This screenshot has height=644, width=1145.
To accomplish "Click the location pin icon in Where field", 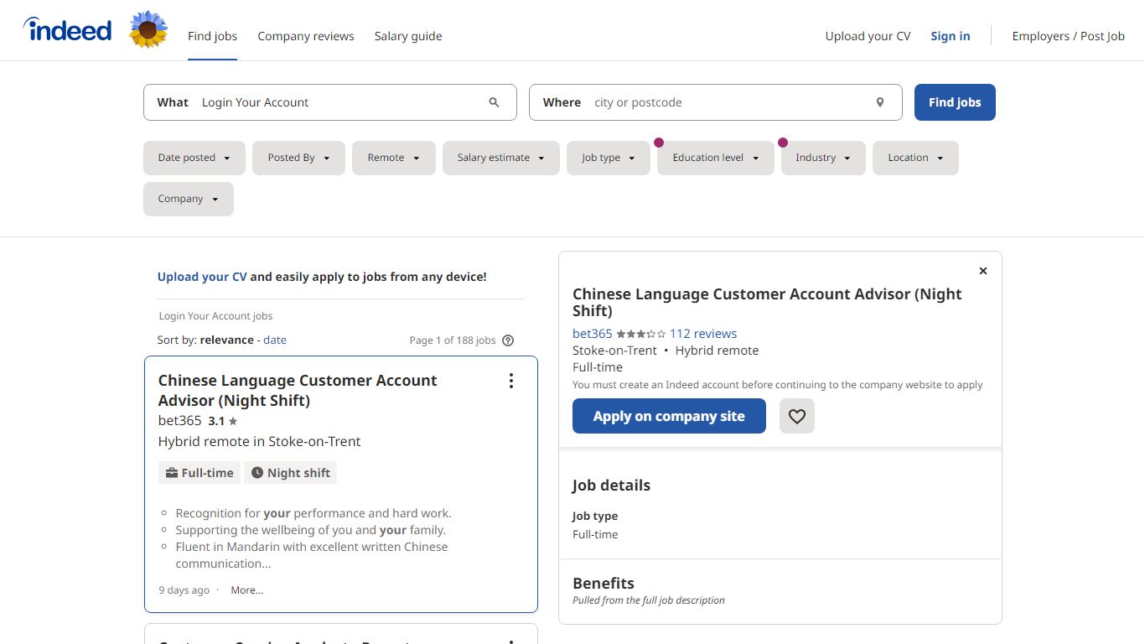I will (880, 102).
